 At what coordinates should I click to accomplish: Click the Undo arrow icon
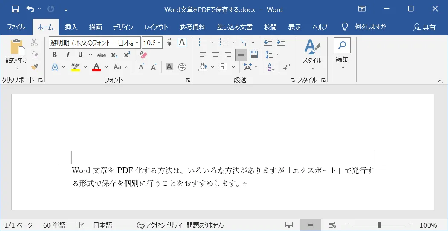[30, 9]
